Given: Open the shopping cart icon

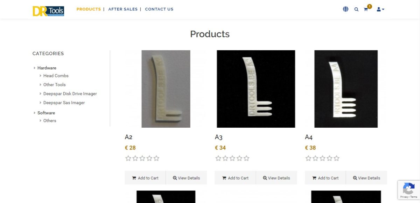Looking at the screenshot, I should (x=365, y=10).
